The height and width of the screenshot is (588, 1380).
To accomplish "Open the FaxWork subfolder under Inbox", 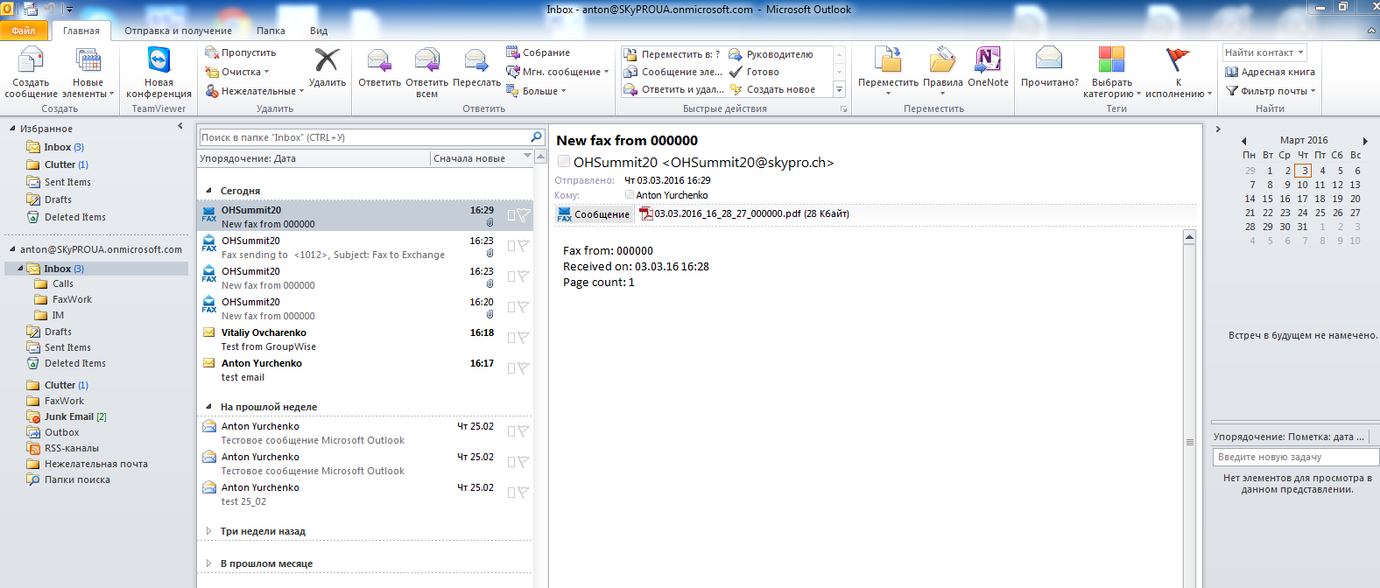I will pos(71,299).
